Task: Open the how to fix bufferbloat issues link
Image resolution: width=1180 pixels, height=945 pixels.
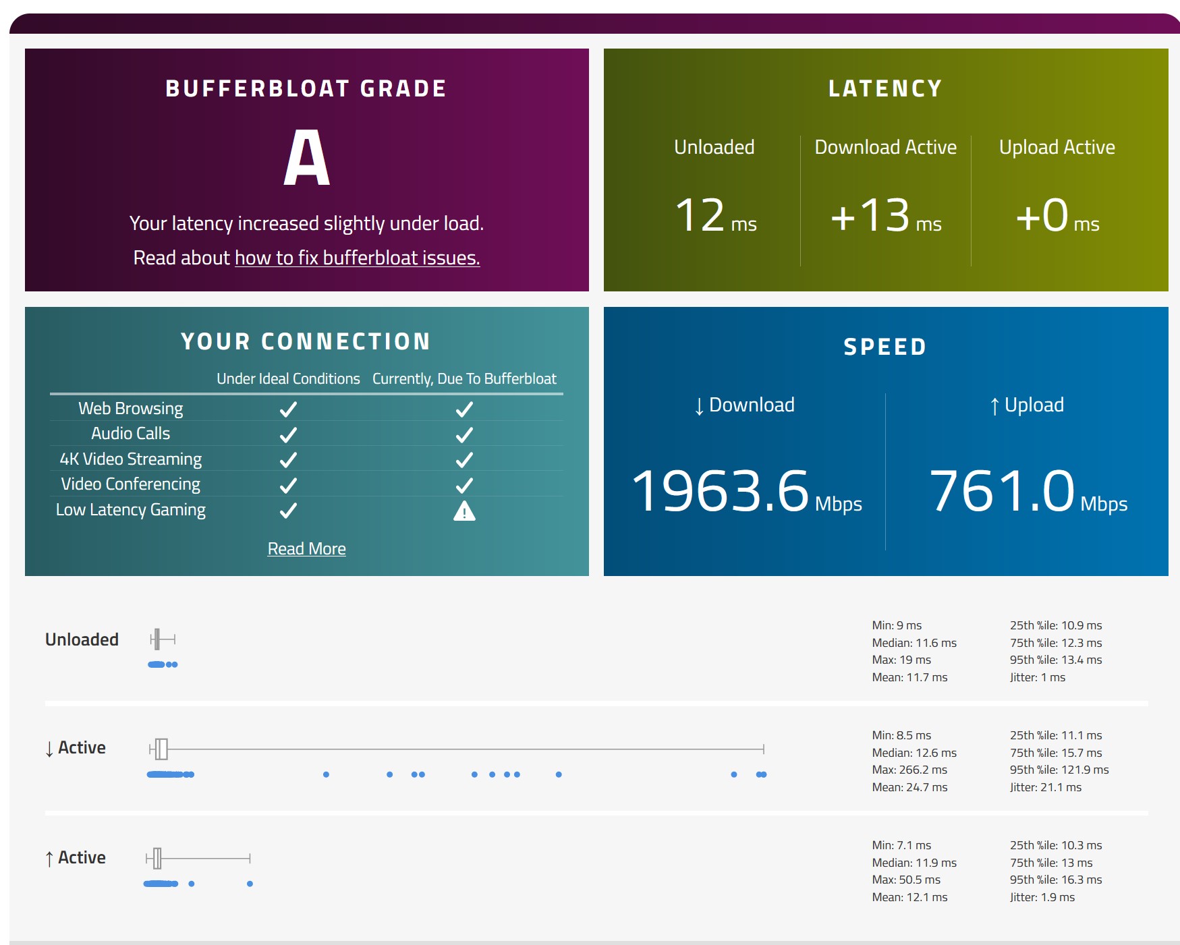Action: pos(357,258)
